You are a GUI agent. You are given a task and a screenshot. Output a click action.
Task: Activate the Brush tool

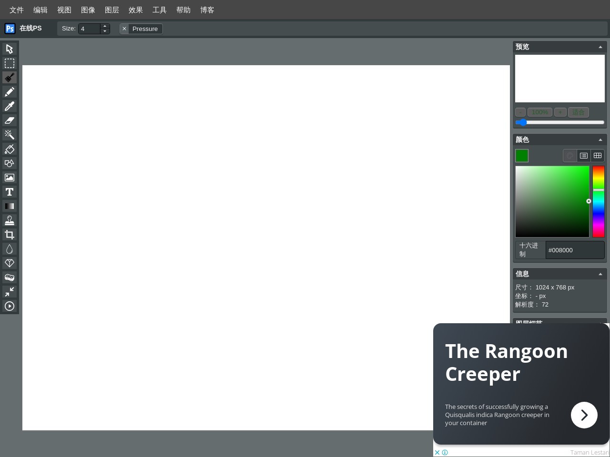pyautogui.click(x=10, y=78)
